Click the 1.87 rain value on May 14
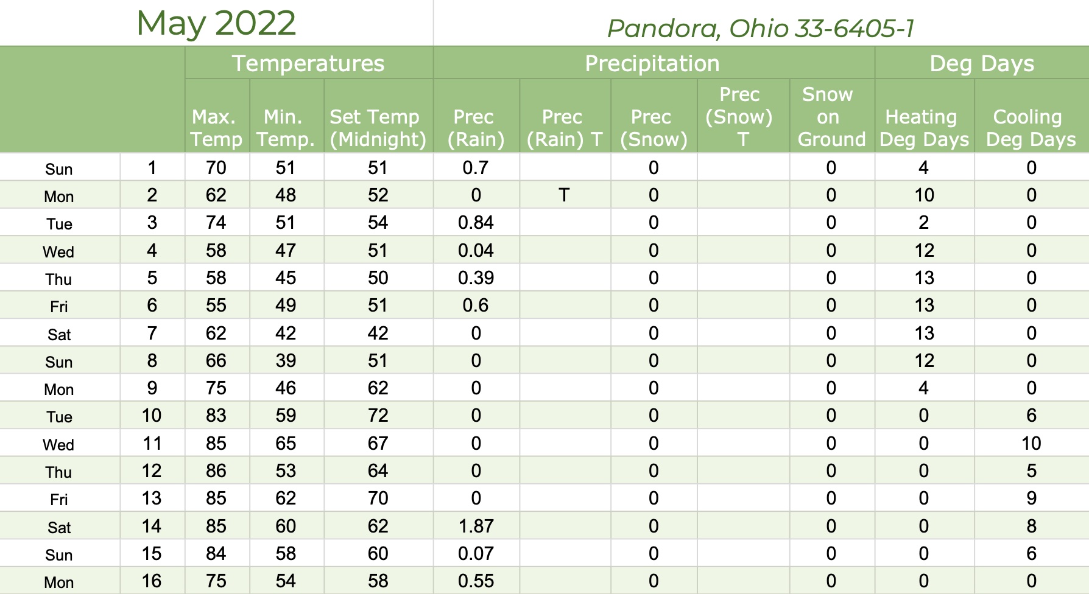Image resolution: width=1089 pixels, height=594 pixels. (x=476, y=526)
